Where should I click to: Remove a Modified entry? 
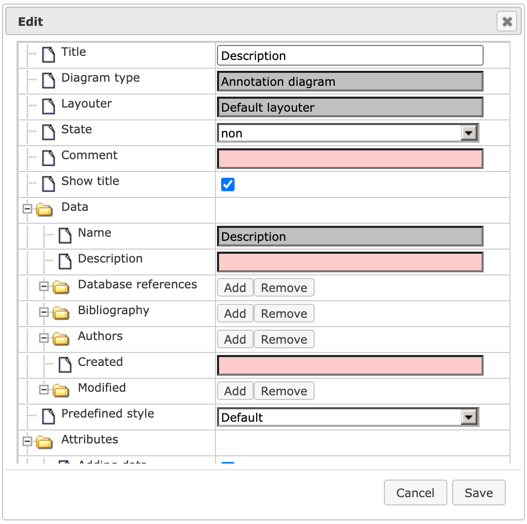(x=284, y=391)
